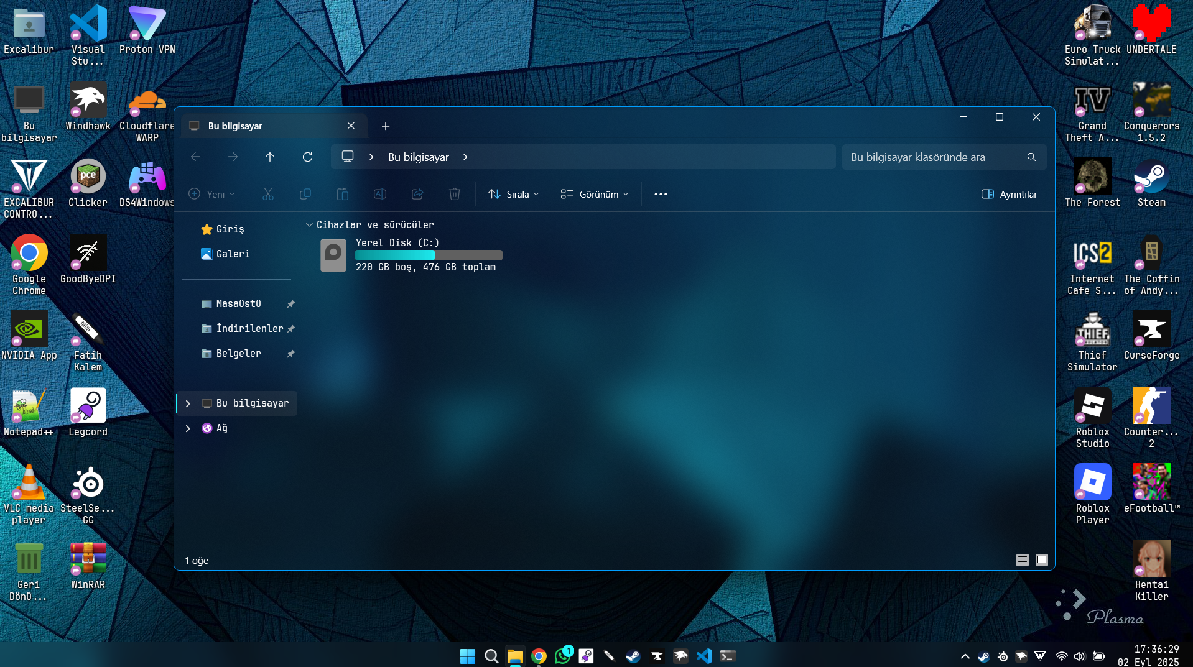Select Galeri in navigation pane
The height and width of the screenshot is (667, 1193).
click(x=225, y=254)
